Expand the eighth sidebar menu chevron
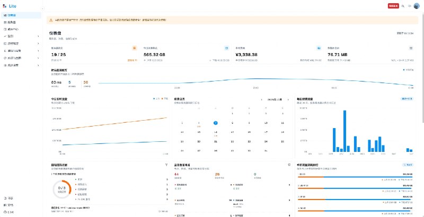 tap(38, 65)
